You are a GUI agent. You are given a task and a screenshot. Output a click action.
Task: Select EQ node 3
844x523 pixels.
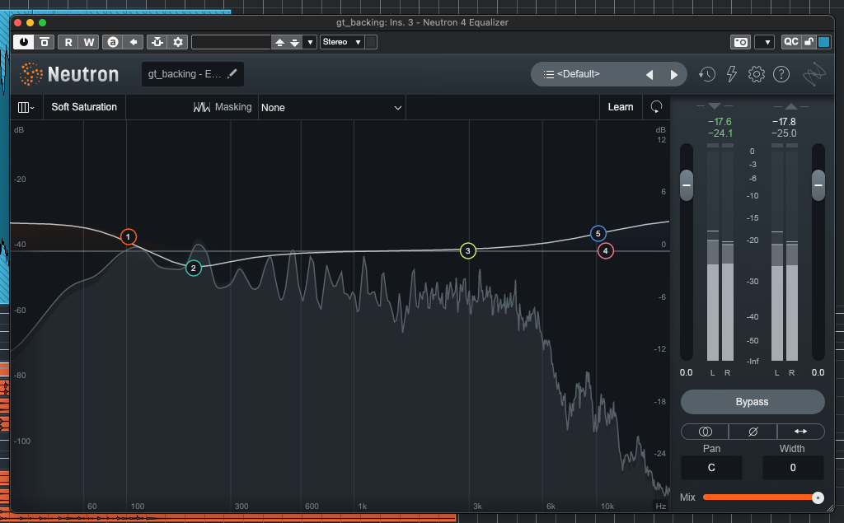468,250
